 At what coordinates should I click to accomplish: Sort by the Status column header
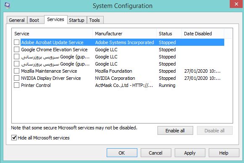pos(169,34)
